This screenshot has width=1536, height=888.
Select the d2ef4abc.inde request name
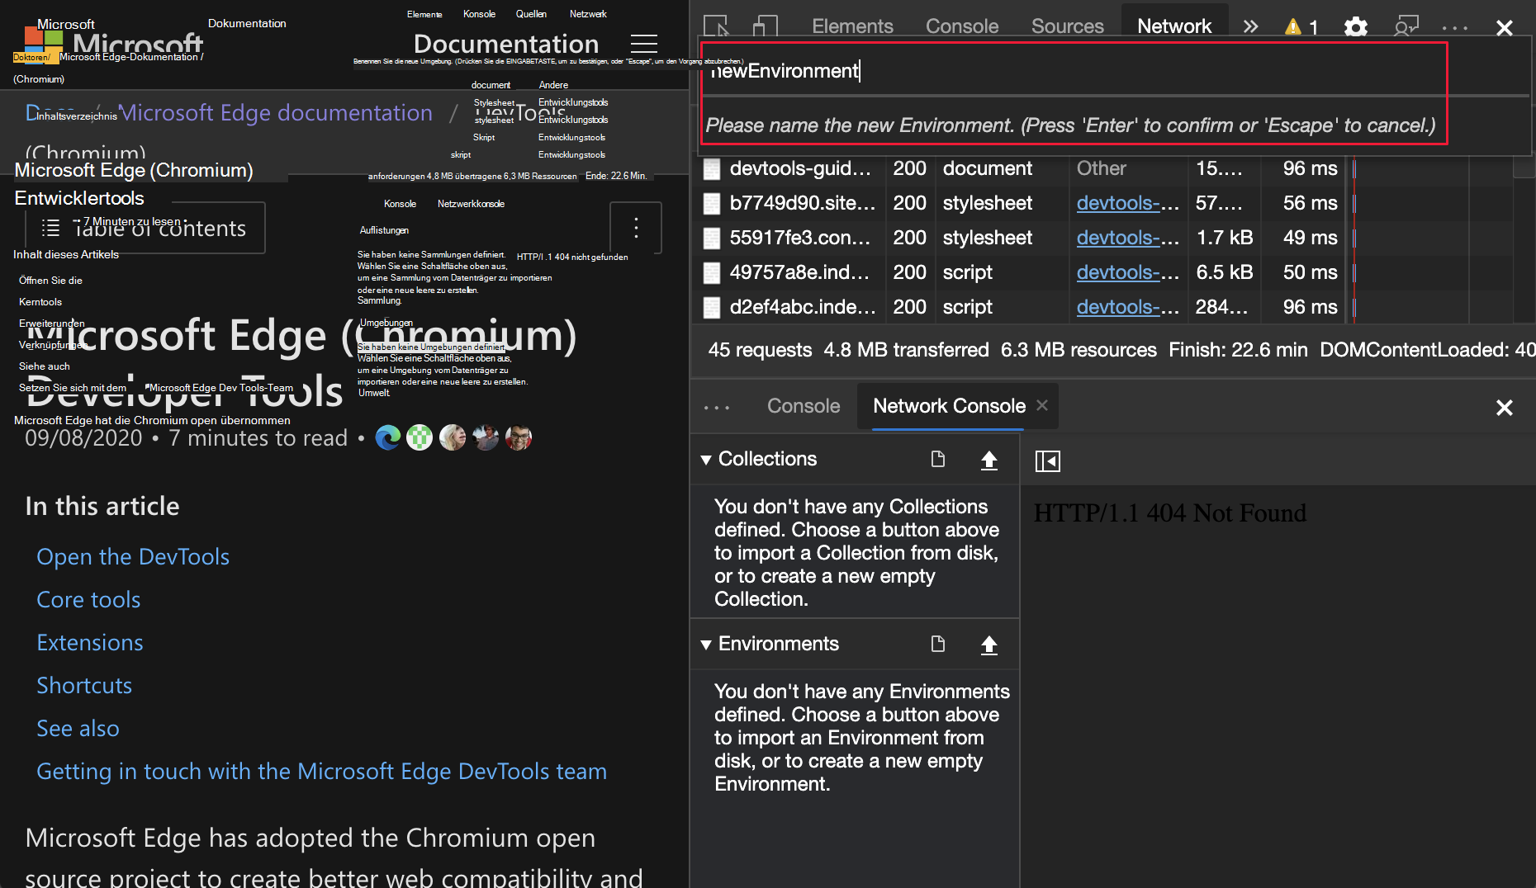coord(802,307)
